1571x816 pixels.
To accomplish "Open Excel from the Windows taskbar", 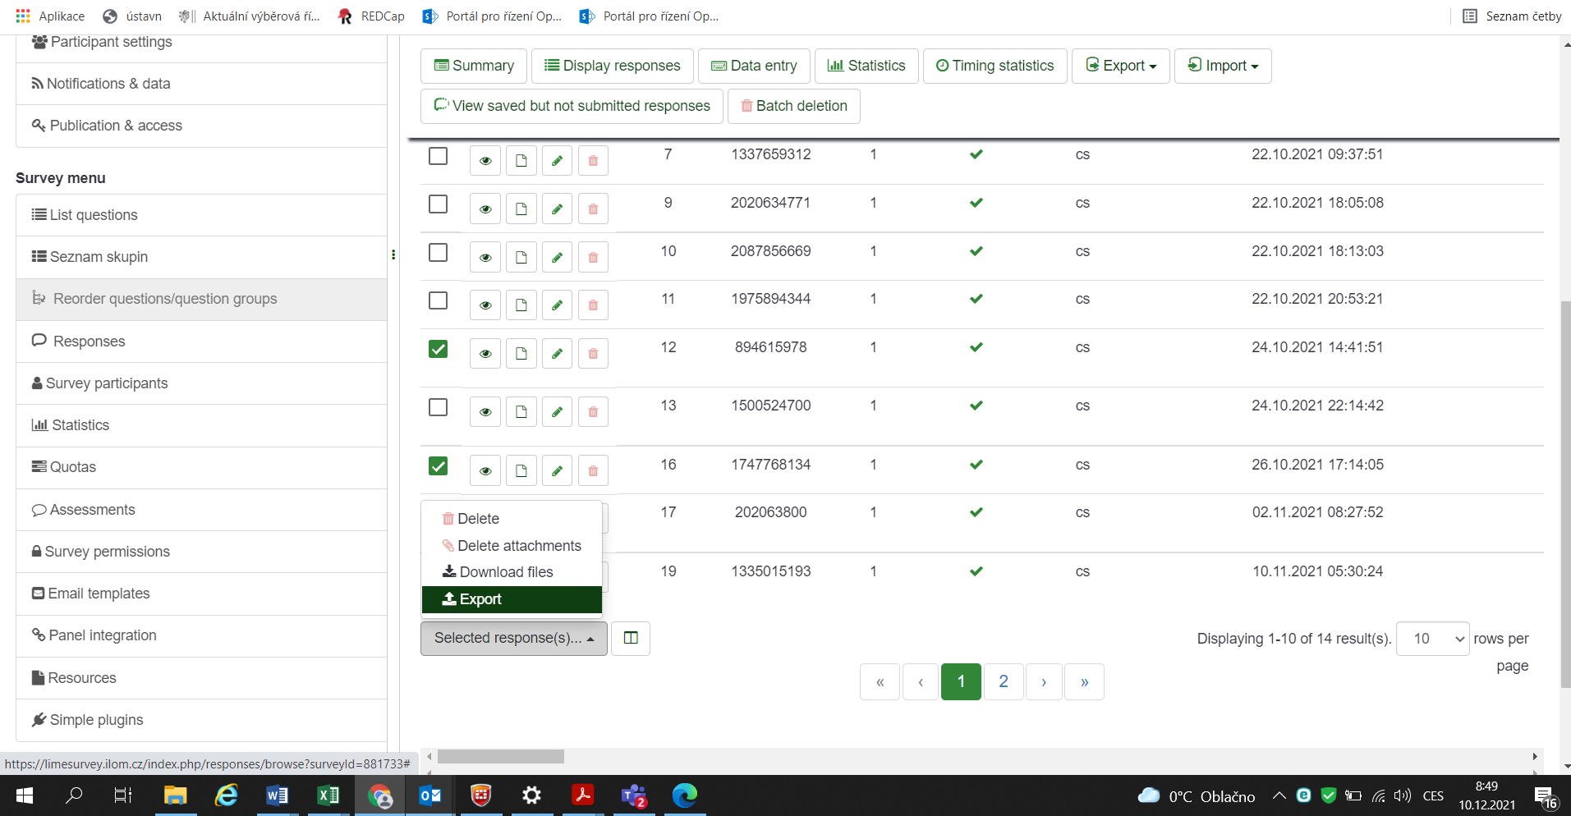I will [x=328, y=795].
